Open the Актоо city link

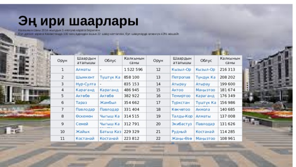(x=178, y=90)
